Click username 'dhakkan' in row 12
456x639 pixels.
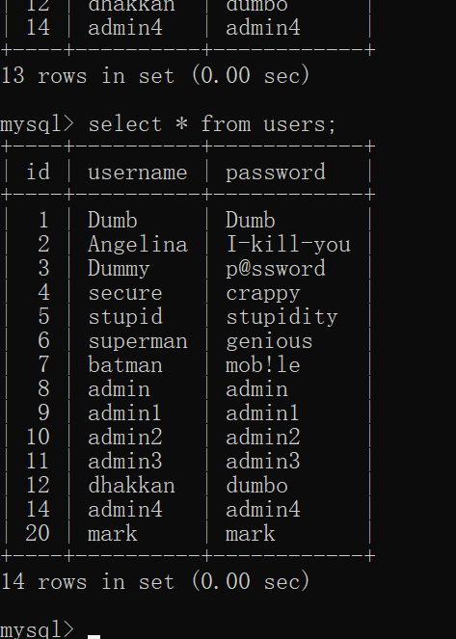tap(131, 485)
